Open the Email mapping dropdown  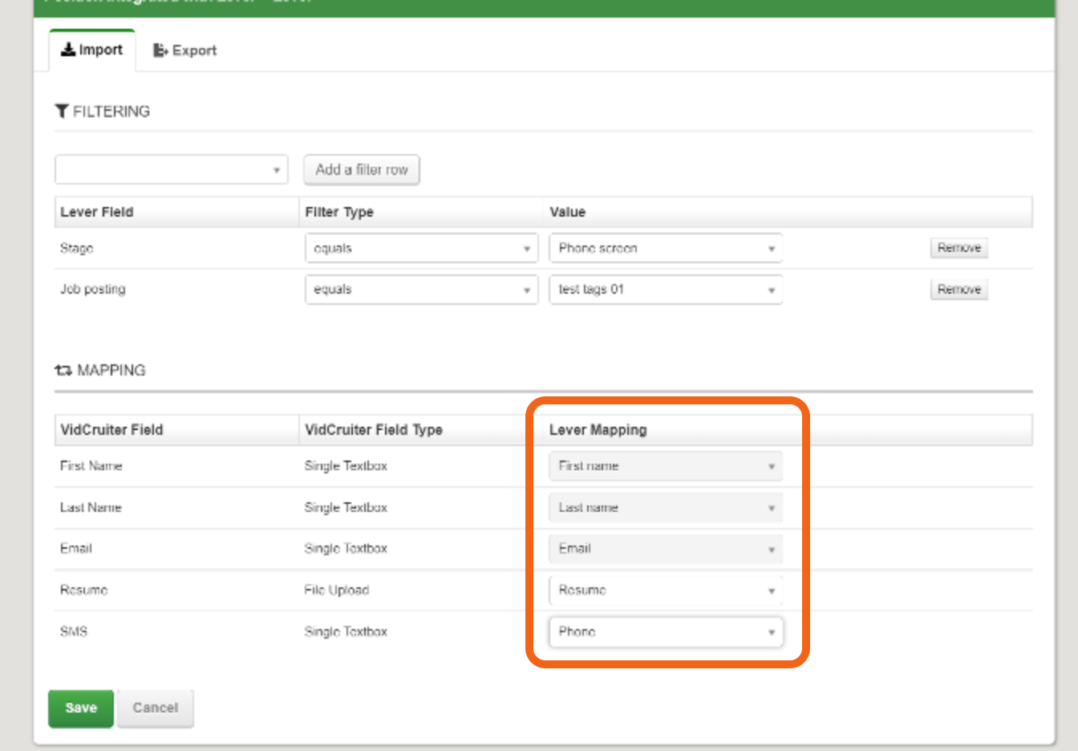pyautogui.click(x=666, y=549)
